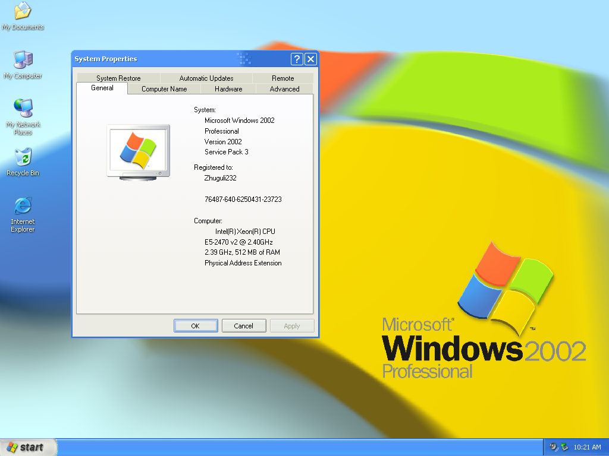Open the Hardware tab
609x456 pixels.
coord(228,89)
